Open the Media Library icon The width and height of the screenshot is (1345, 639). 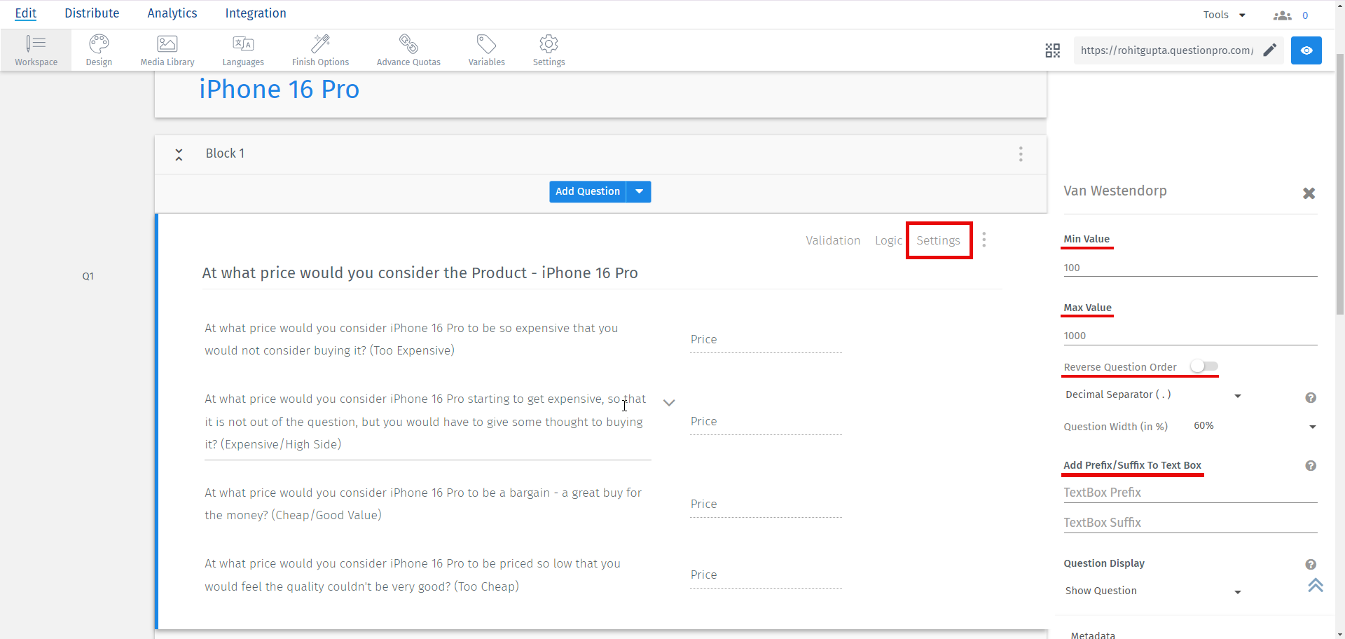pyautogui.click(x=167, y=44)
